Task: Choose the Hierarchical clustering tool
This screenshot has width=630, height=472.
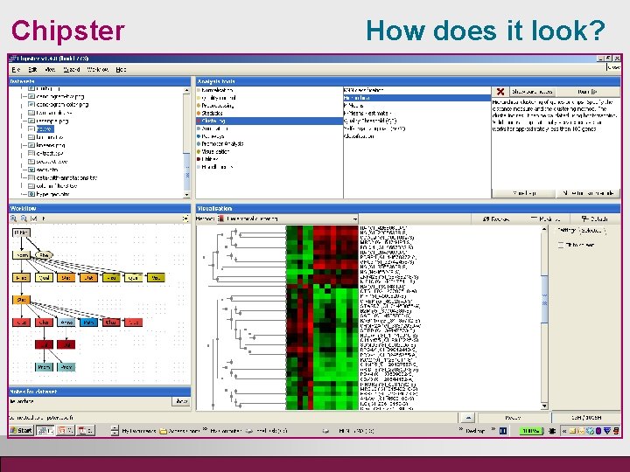Action: tap(417, 98)
